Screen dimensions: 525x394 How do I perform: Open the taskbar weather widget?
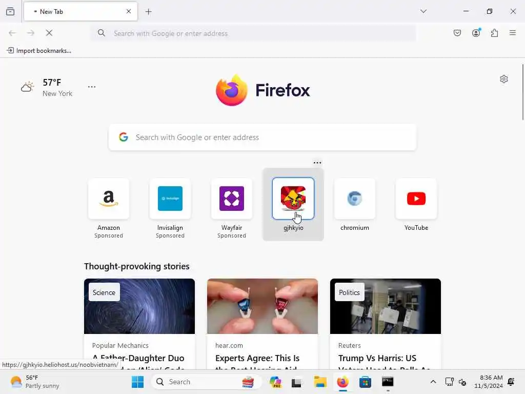tap(34, 382)
